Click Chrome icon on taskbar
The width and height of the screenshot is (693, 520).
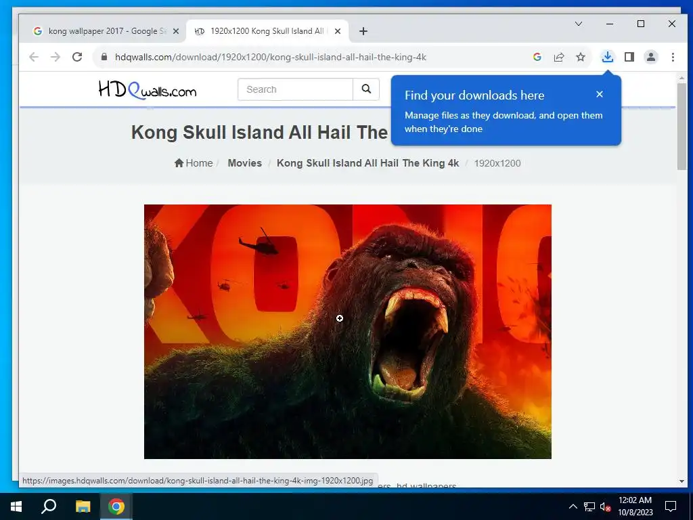pos(116,506)
